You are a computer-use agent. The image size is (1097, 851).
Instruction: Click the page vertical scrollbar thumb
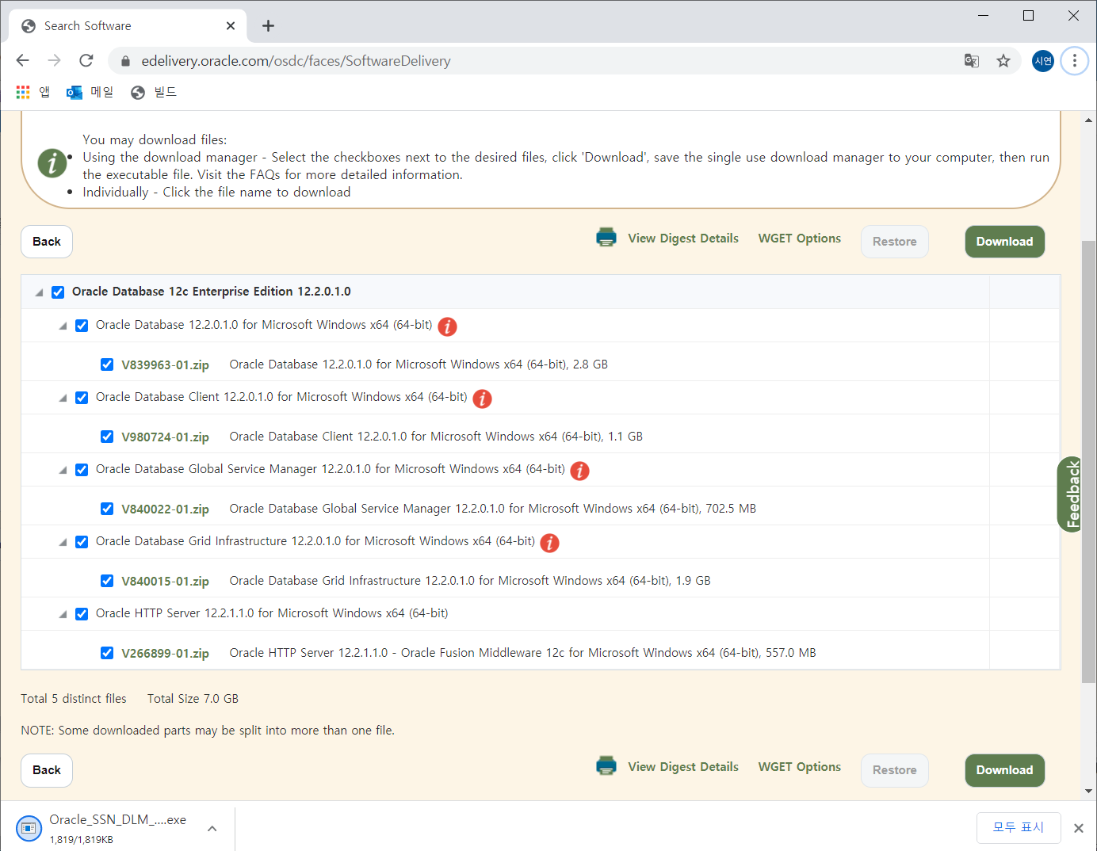(x=1088, y=461)
